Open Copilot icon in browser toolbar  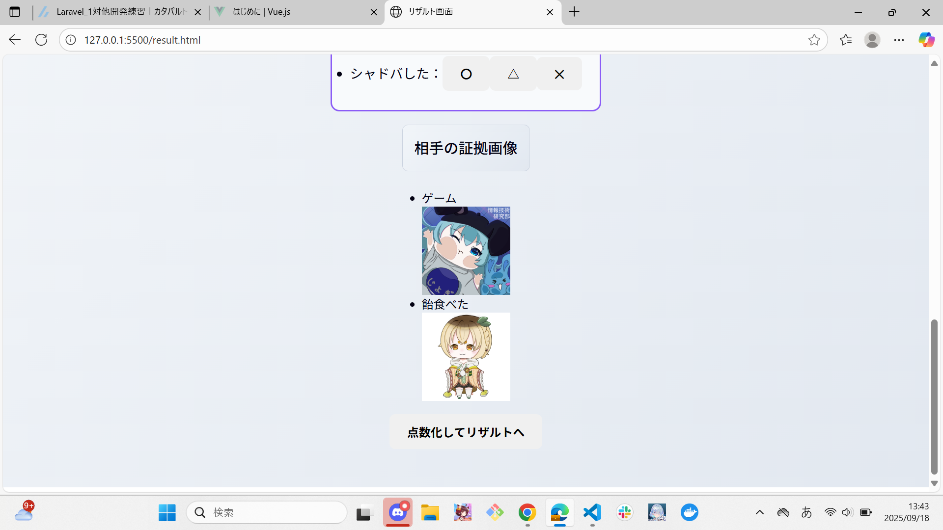click(x=926, y=40)
